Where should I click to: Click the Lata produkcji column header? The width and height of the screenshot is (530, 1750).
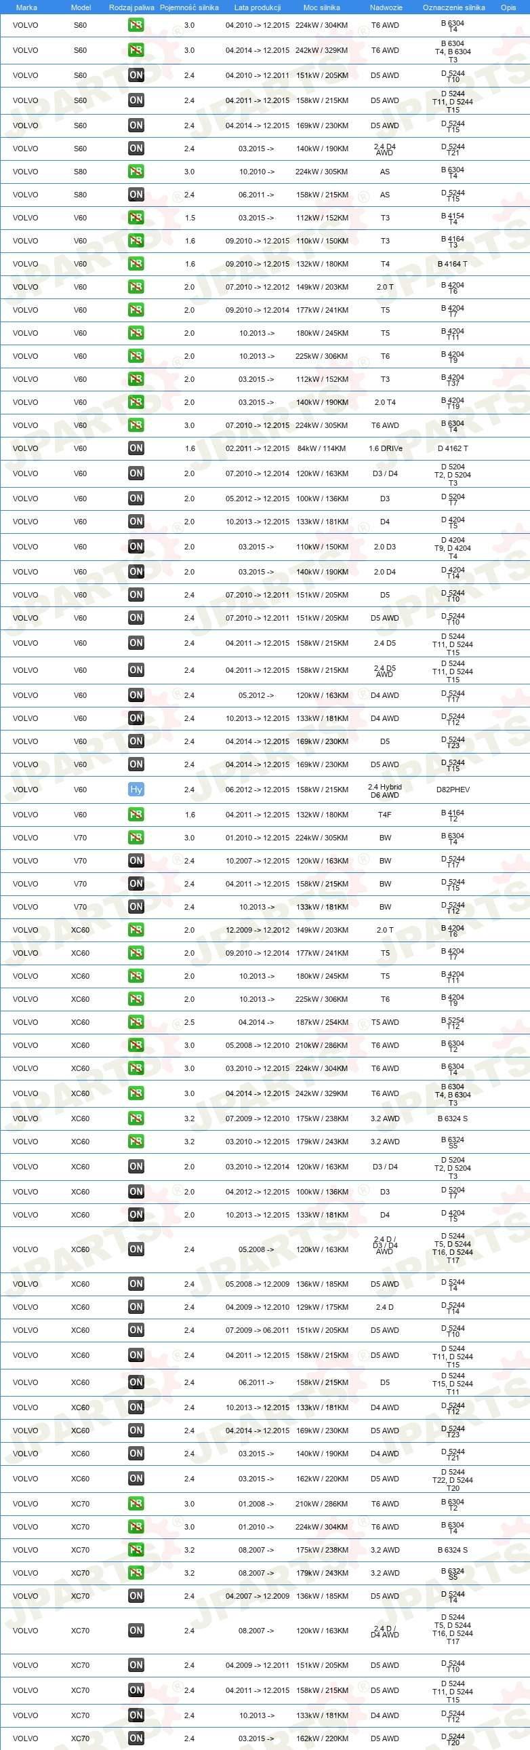pyautogui.click(x=257, y=7)
